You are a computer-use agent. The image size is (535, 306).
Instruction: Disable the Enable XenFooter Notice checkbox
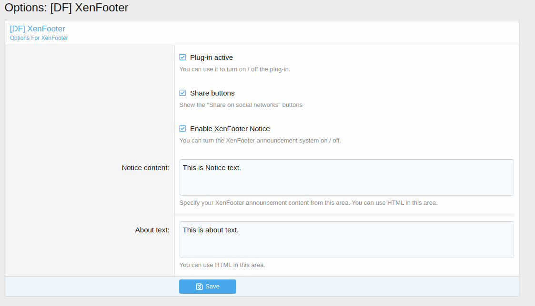[182, 129]
